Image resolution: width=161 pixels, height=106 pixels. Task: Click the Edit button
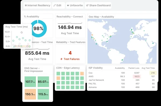click(x=58, y=5)
